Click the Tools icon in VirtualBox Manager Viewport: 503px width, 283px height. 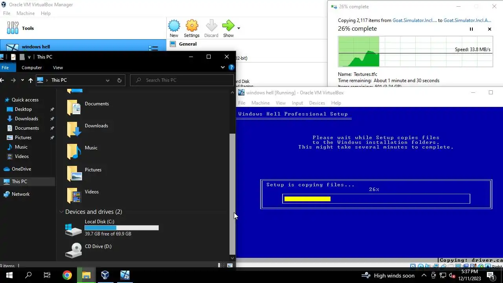pyautogui.click(x=13, y=28)
